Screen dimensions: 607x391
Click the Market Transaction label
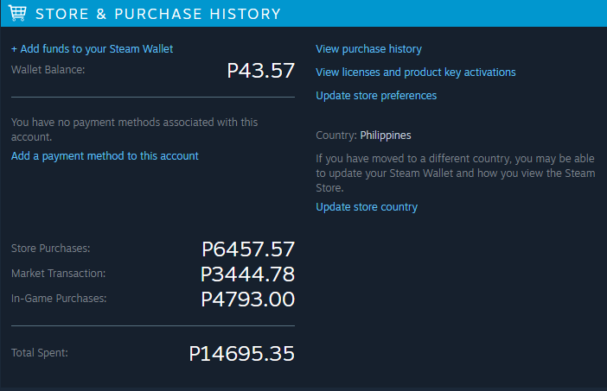tap(58, 274)
